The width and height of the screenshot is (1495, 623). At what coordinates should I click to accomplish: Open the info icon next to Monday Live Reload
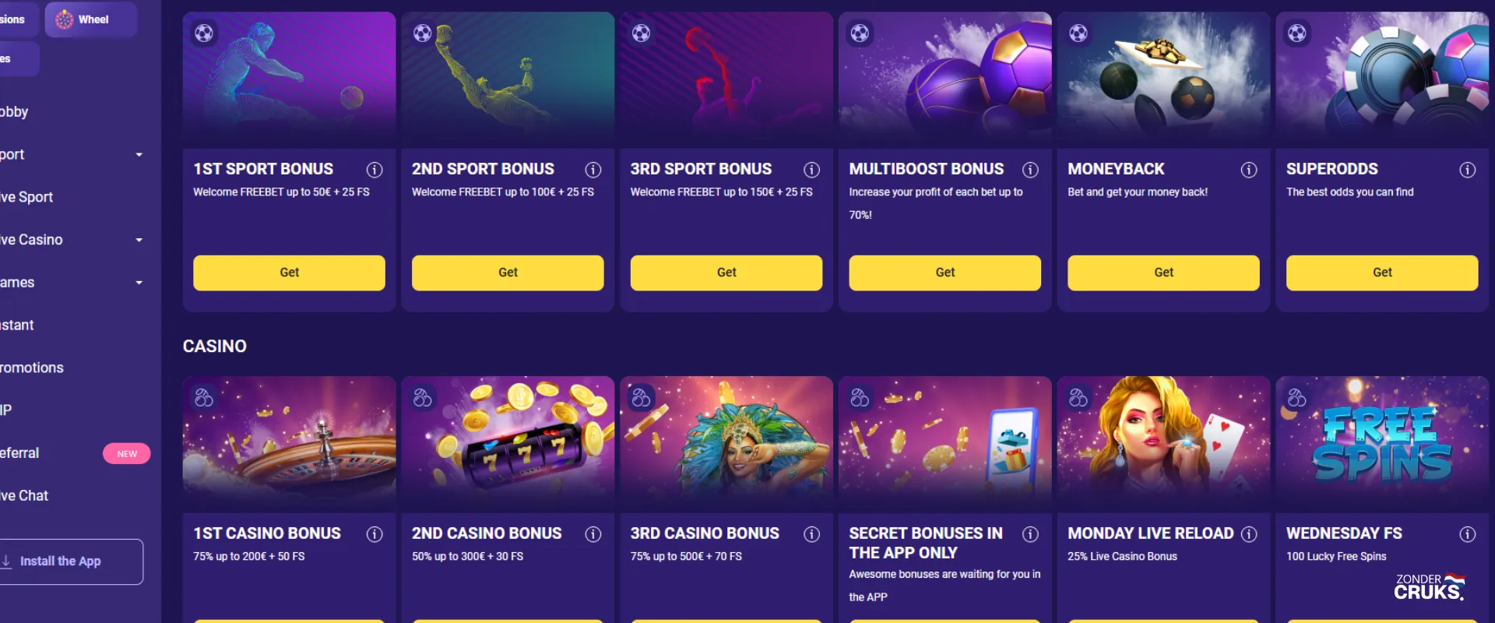[x=1249, y=534]
